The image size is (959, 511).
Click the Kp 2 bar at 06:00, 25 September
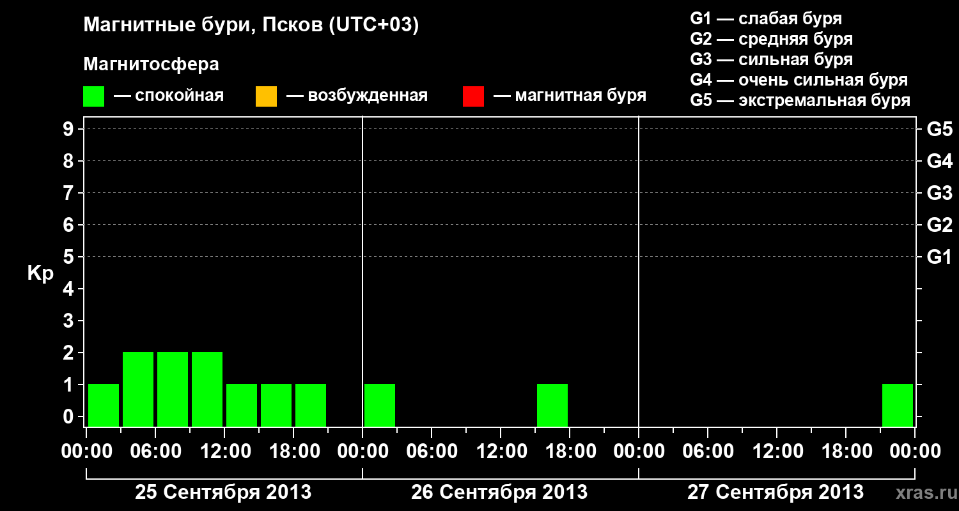click(173, 389)
